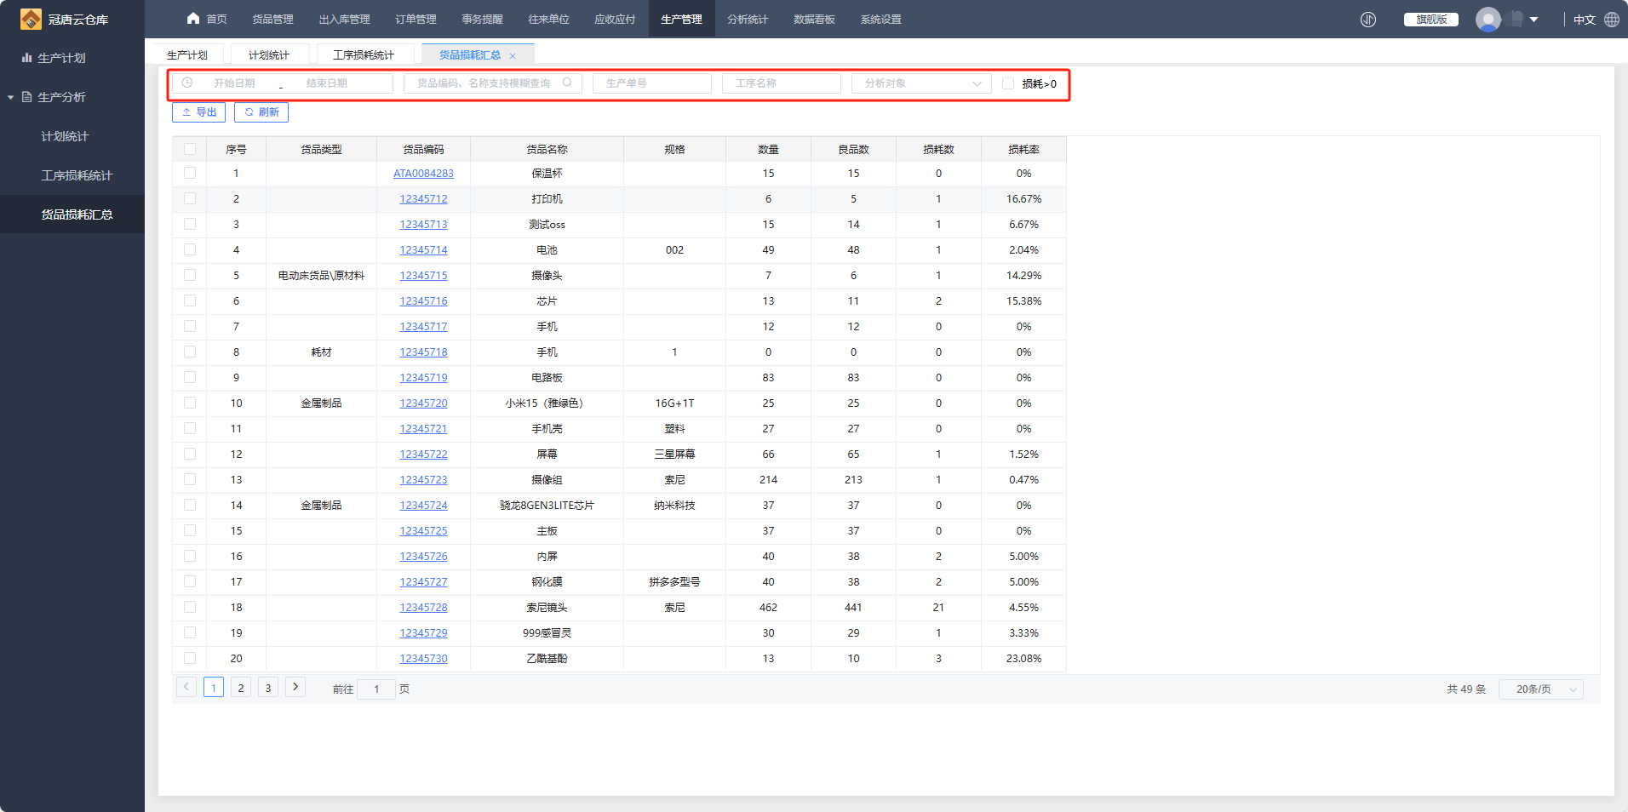The image size is (1628, 812).
Task: Switch to the 工序损耗统计 tab
Action: coord(364,54)
